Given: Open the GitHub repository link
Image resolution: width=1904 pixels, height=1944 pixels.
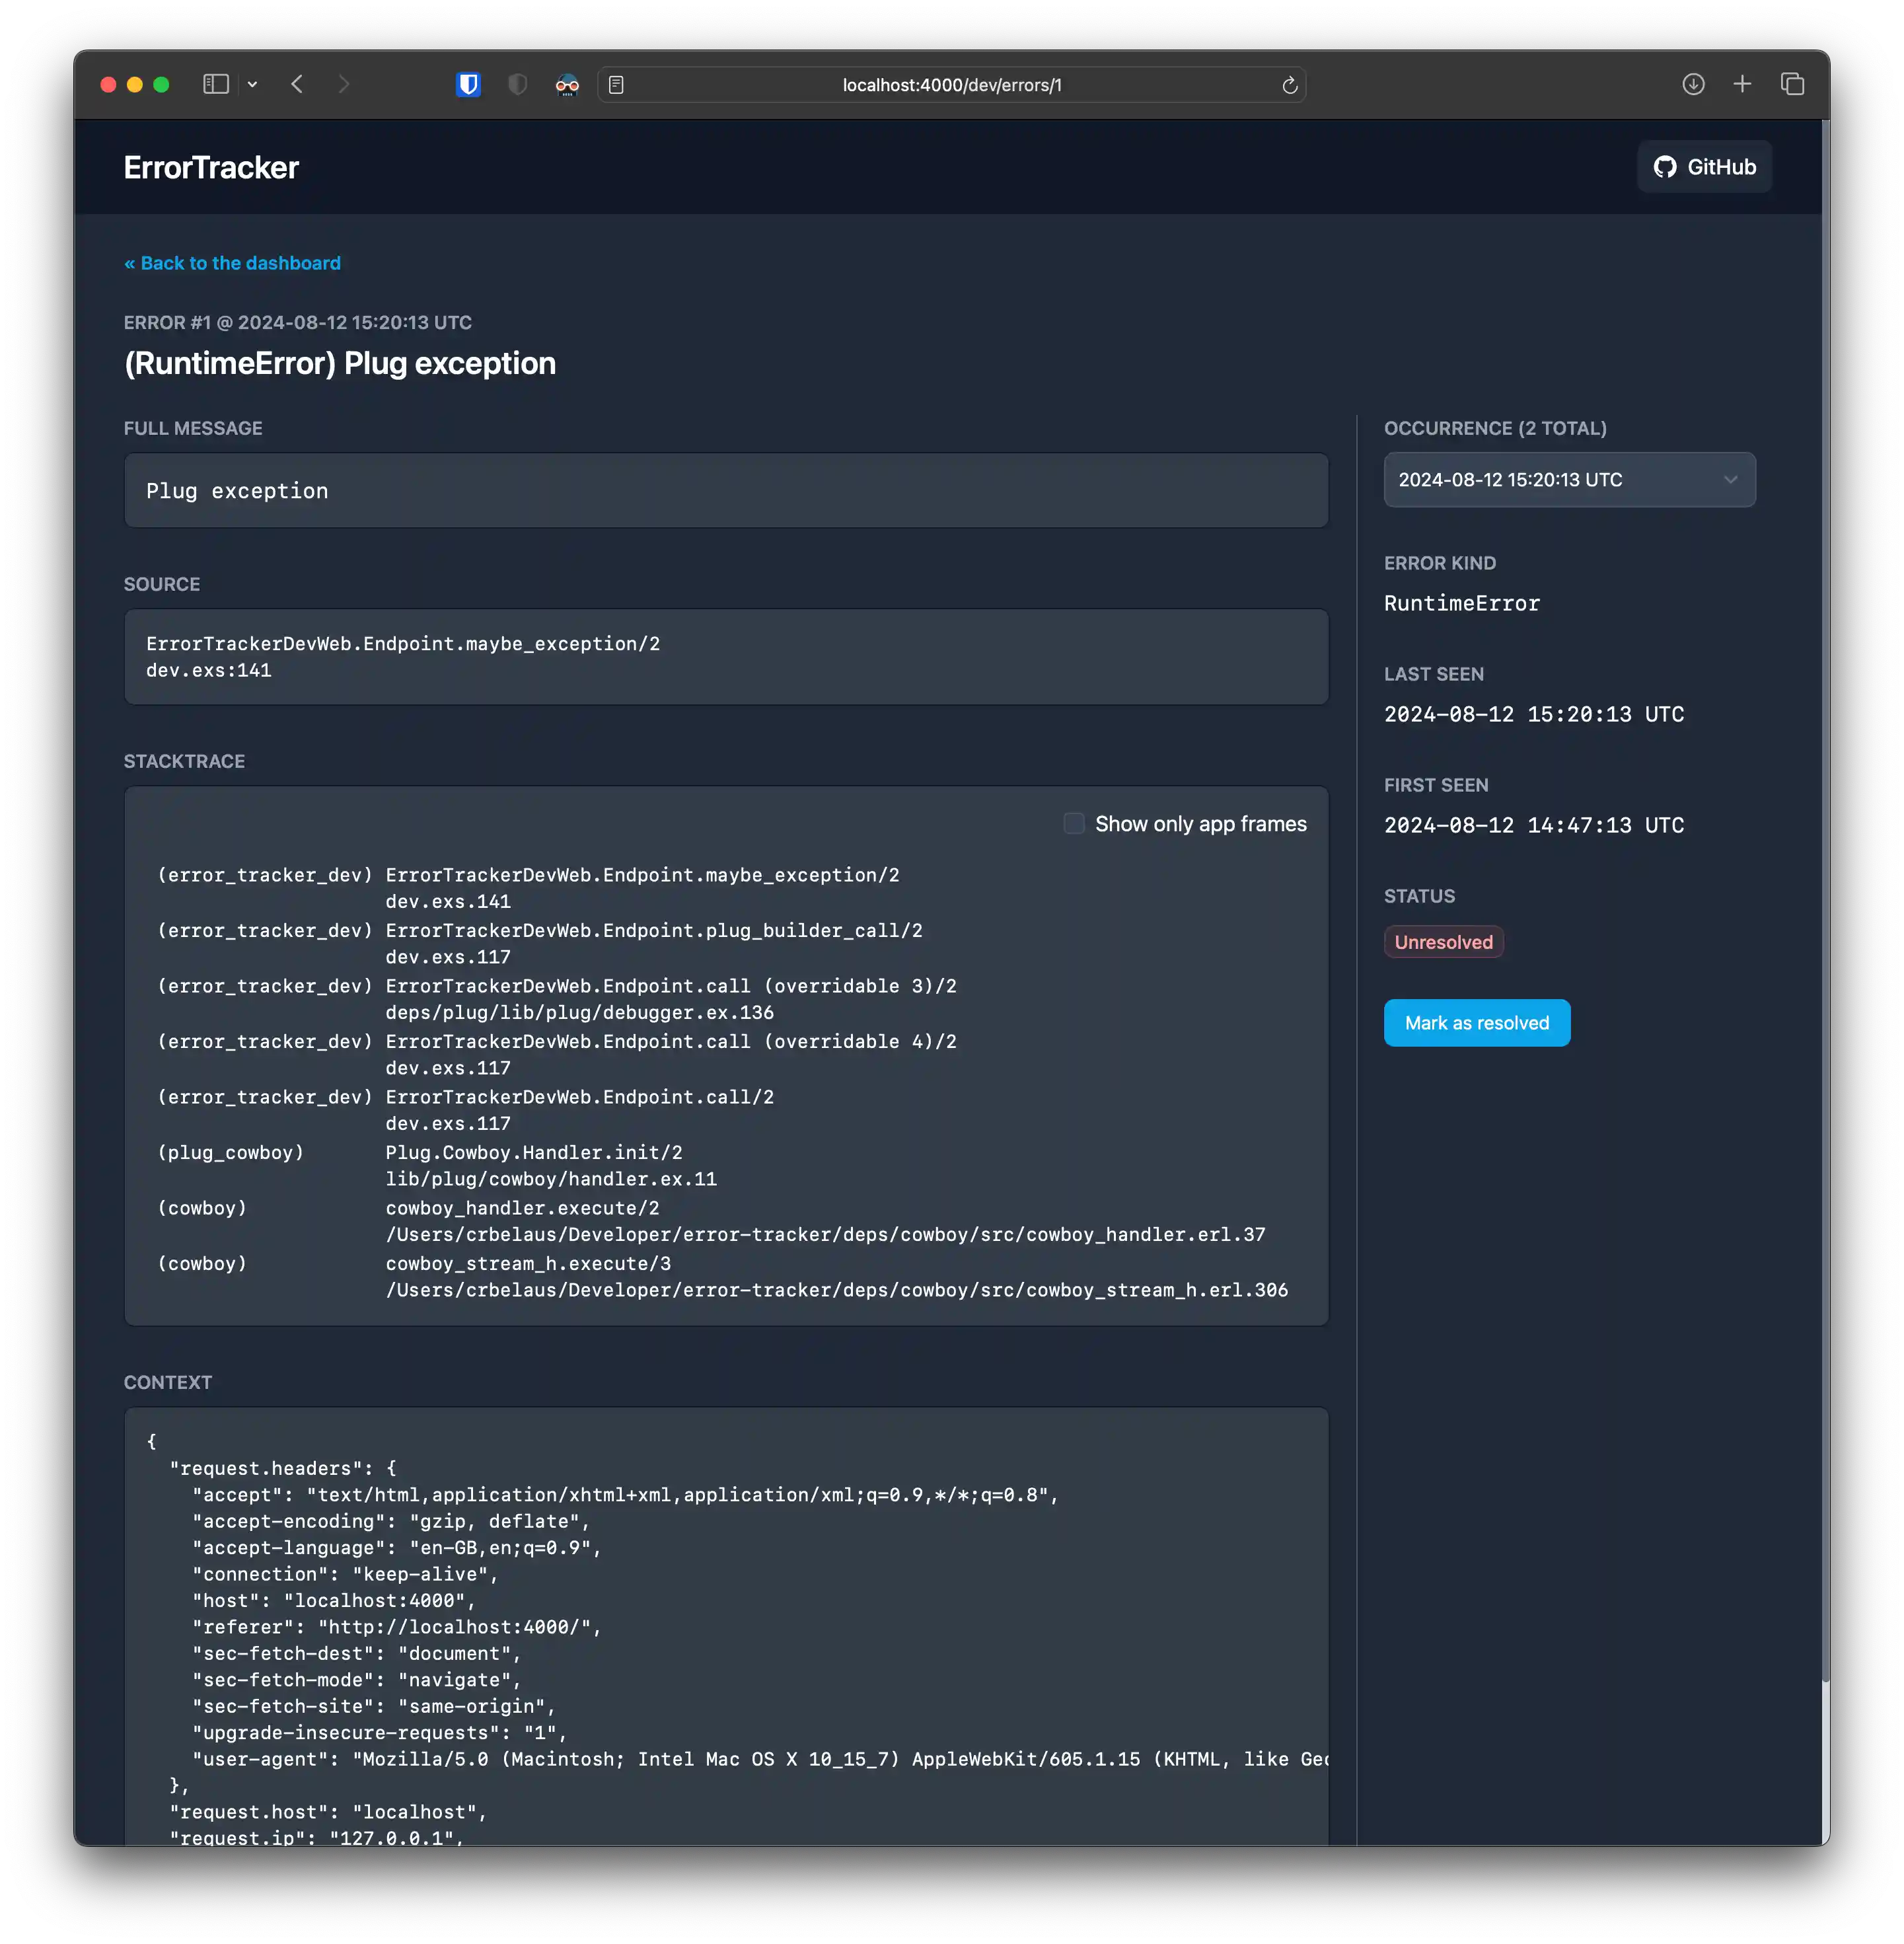Looking at the screenshot, I should pos(1703,166).
